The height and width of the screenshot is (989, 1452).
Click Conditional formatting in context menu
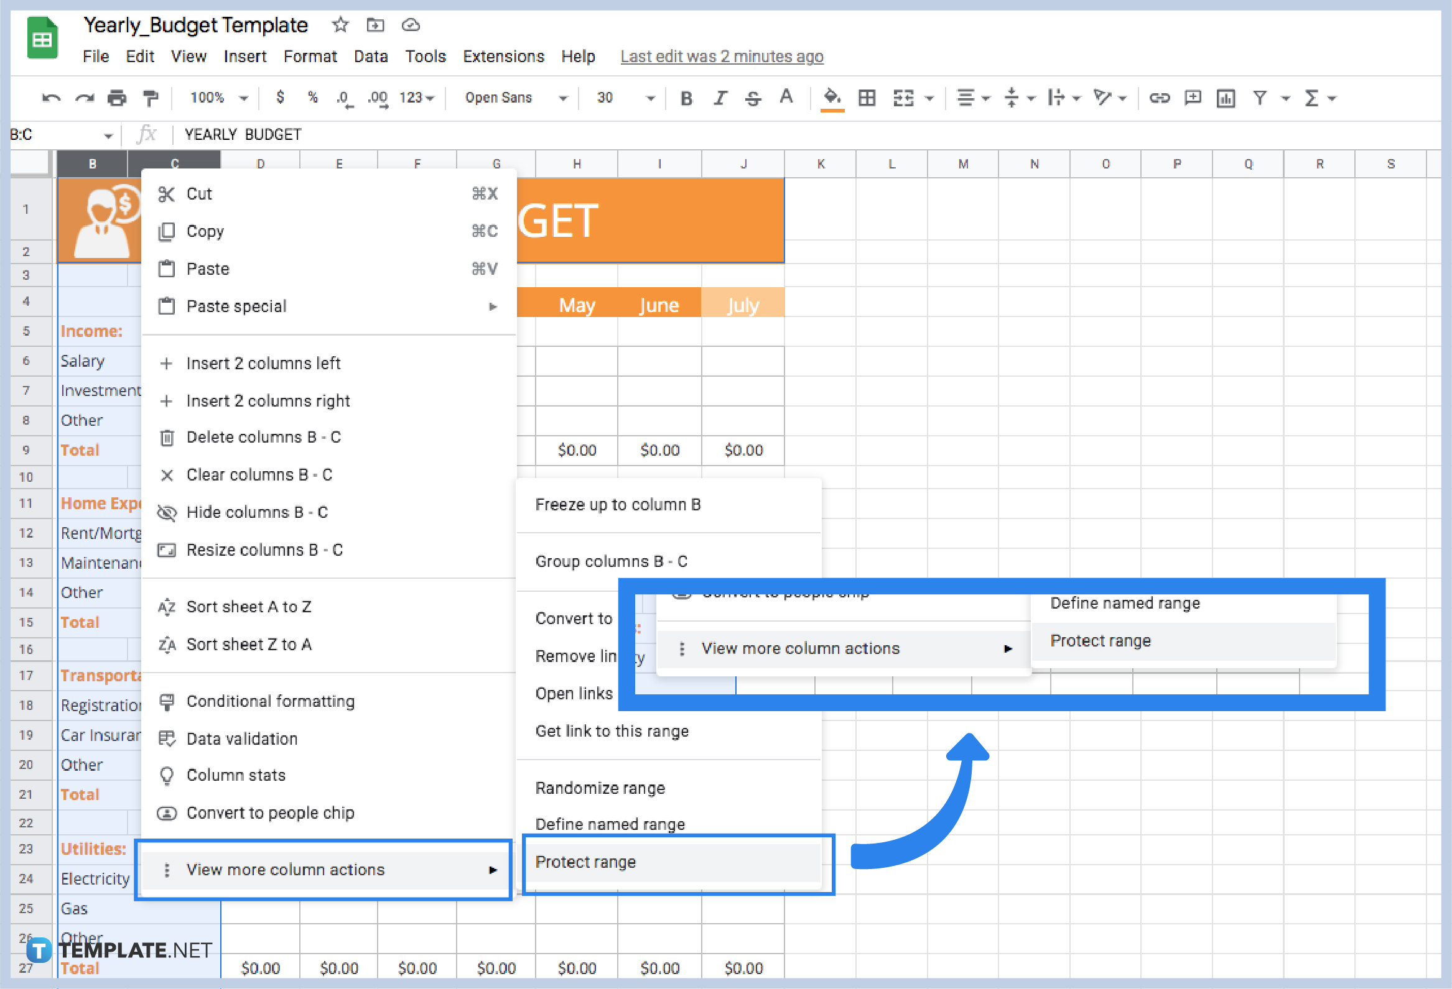(x=271, y=702)
